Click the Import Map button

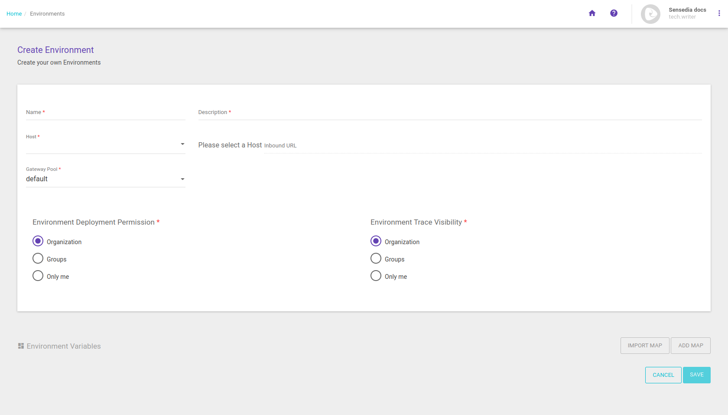pyautogui.click(x=644, y=346)
